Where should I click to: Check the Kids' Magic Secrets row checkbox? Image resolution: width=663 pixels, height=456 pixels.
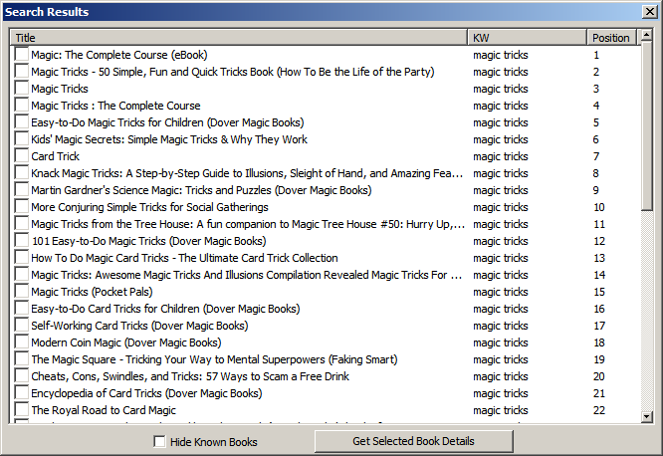(22, 138)
